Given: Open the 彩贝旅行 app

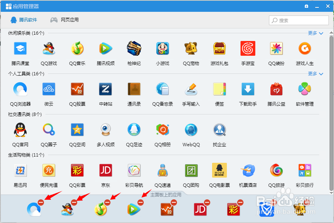Looking at the screenshot, I should [305, 171].
